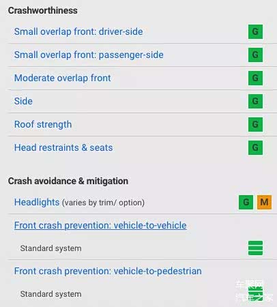Open Front crash prevention: vehicle-to-pedestrian link

click(108, 271)
